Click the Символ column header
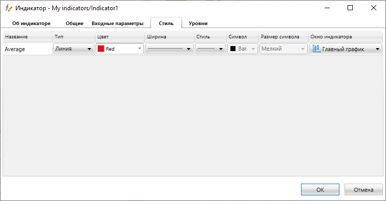Image resolution: width=386 pixels, height=201 pixels. point(243,37)
